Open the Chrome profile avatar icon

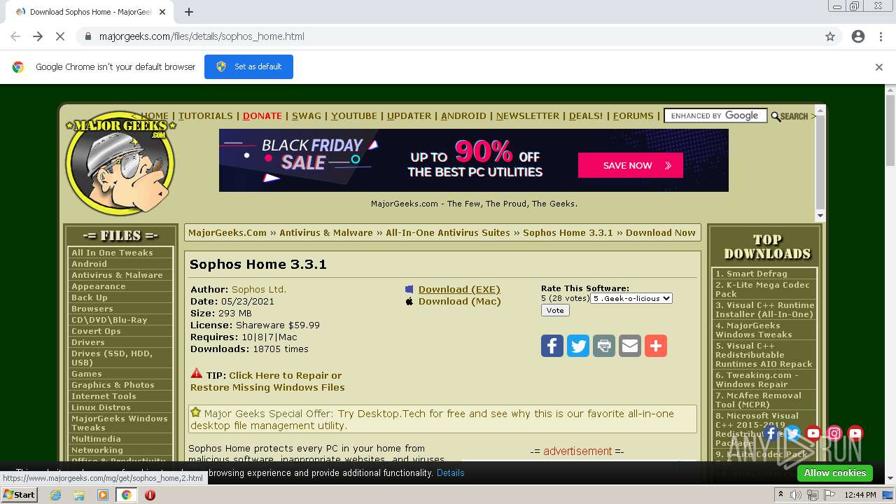(x=858, y=36)
